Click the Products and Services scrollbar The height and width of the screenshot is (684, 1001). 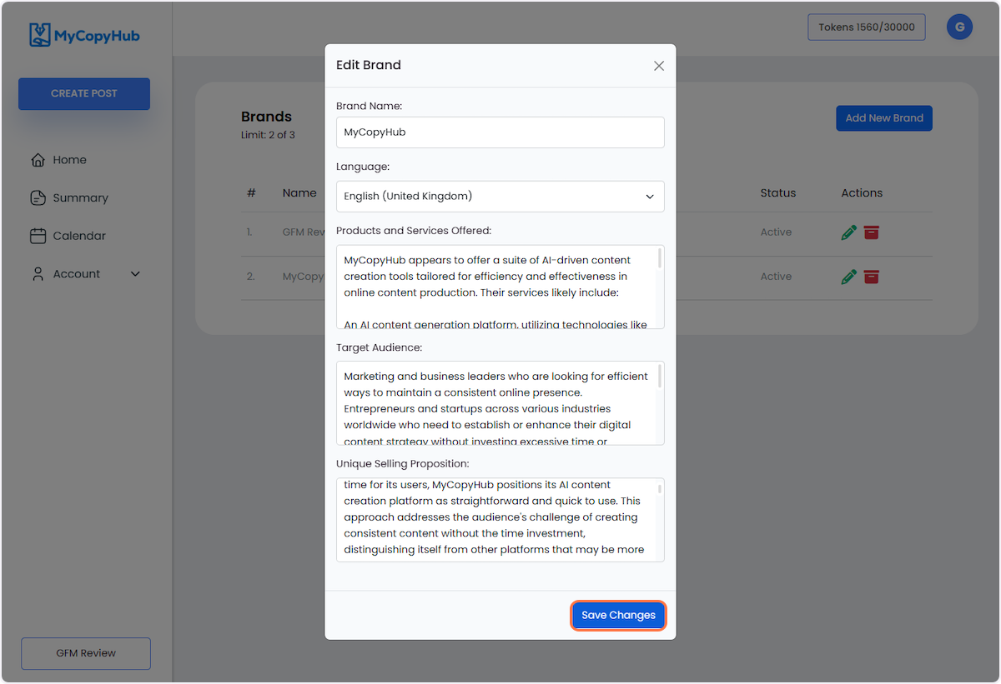661,257
